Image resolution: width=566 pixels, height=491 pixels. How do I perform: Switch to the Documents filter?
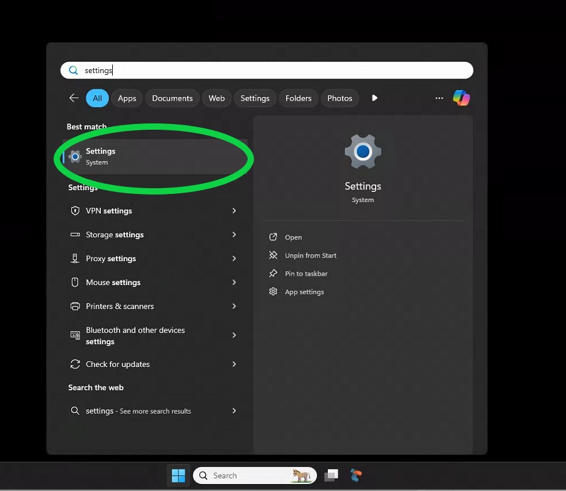click(172, 98)
